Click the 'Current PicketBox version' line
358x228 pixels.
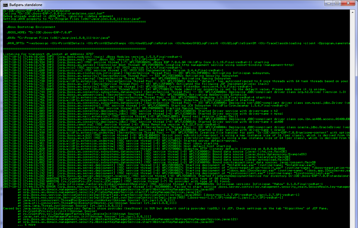(x=128, y=87)
